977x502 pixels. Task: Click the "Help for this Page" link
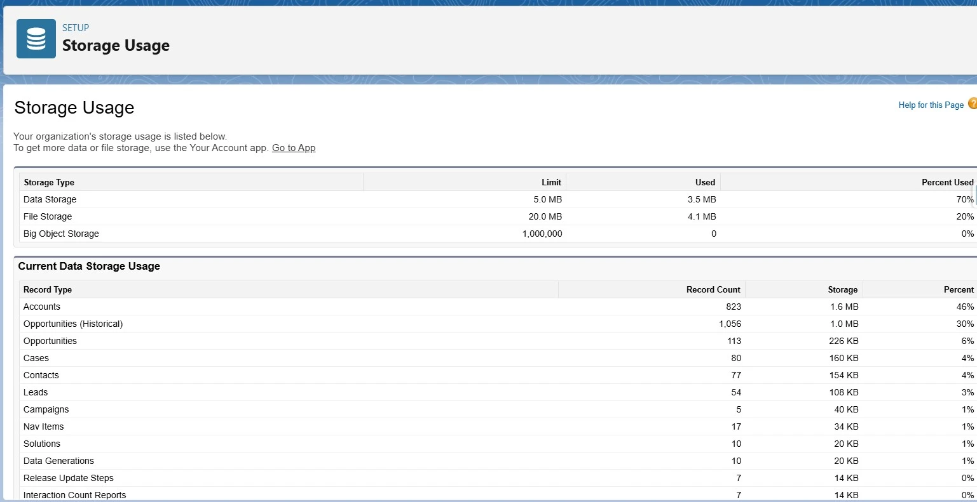[931, 105]
